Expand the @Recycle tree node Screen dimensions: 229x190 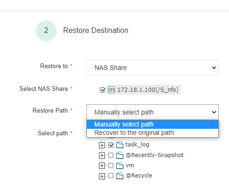(x=102, y=176)
